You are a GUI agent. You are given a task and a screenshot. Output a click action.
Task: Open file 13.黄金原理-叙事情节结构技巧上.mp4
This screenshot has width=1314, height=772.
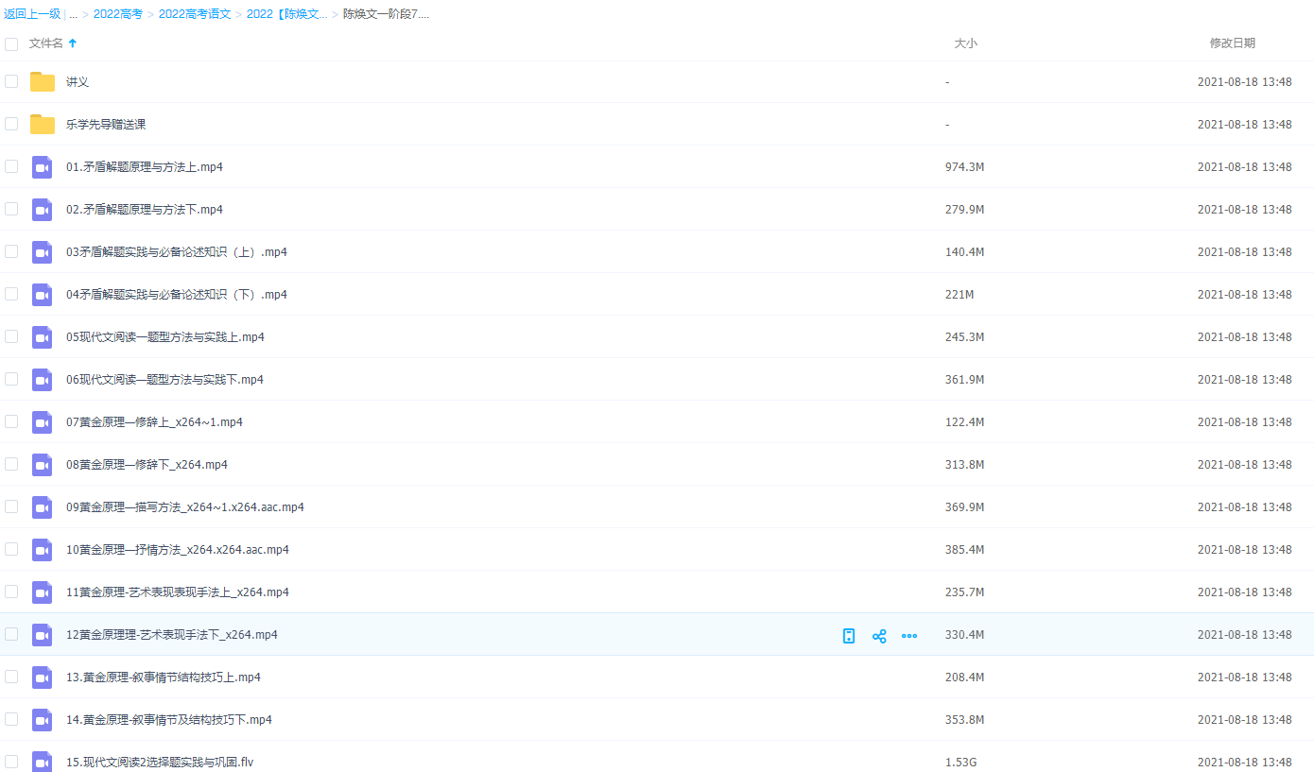point(164,678)
